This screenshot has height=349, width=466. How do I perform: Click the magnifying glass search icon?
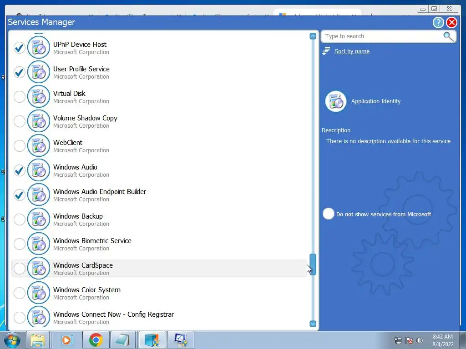(x=448, y=36)
